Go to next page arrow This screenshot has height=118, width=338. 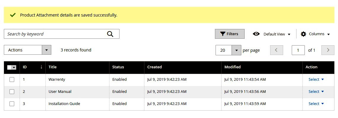328,50
